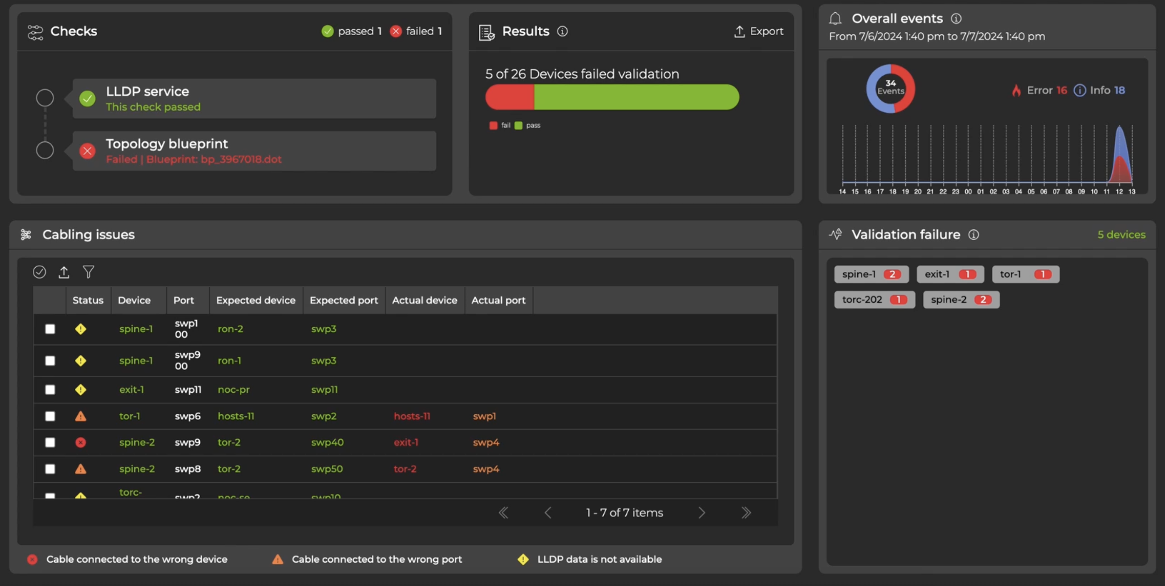Go to next page of cabling issues
Screen dimensions: 1165x586
coord(701,513)
